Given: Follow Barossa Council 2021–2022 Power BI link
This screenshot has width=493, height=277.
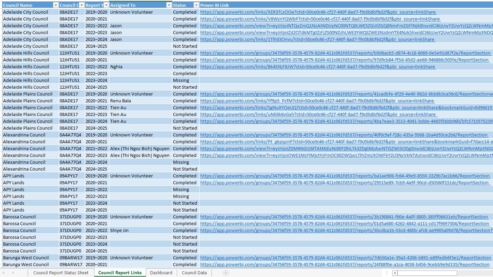Looking at the screenshot, I should click(x=345, y=230).
